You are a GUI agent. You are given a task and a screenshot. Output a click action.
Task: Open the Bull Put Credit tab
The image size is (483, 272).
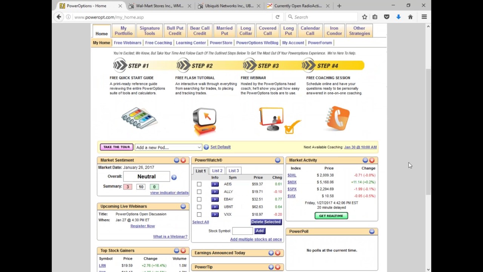tap(175, 31)
